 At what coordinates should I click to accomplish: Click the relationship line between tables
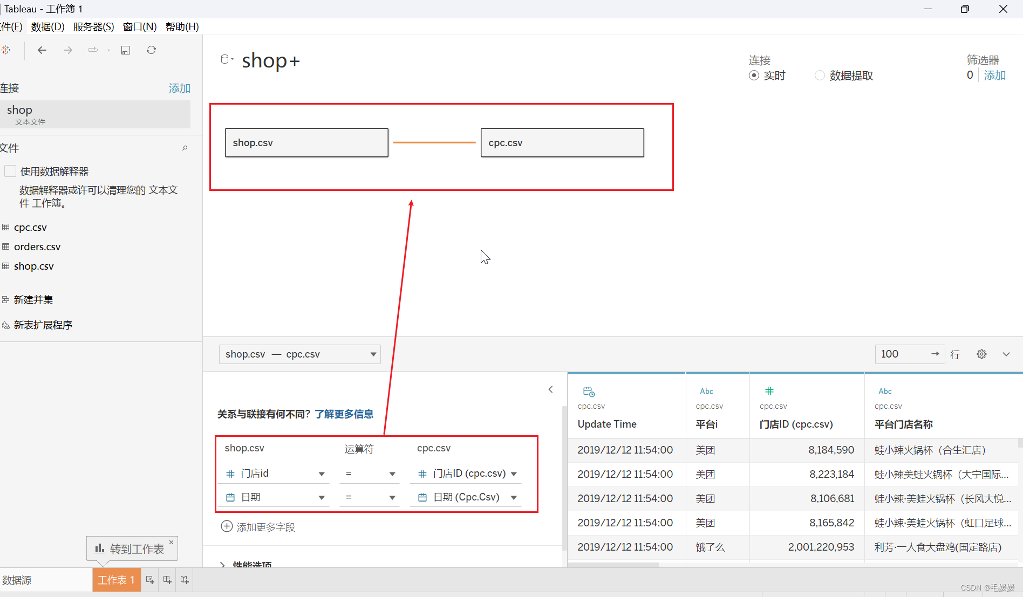[434, 142]
